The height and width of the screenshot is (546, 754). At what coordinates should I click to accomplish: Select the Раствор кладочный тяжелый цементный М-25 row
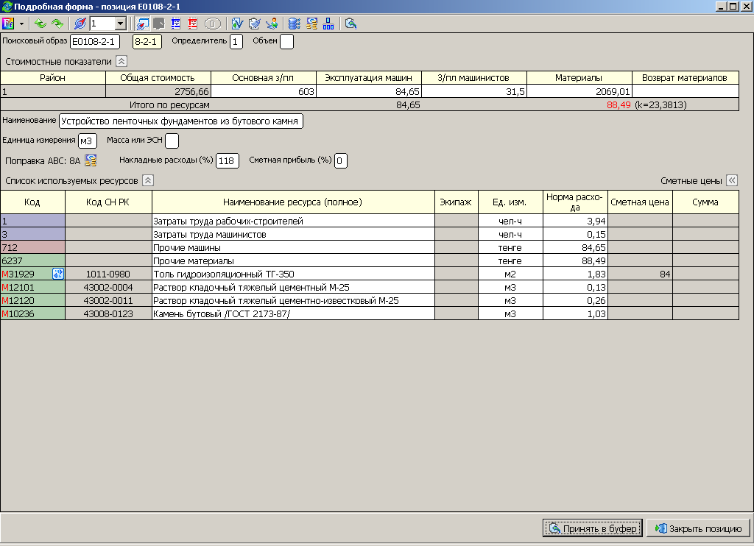point(370,288)
